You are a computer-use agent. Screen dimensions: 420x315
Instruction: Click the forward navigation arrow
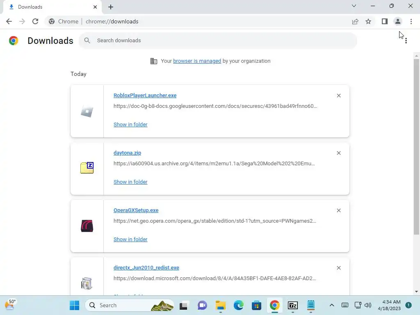22,21
